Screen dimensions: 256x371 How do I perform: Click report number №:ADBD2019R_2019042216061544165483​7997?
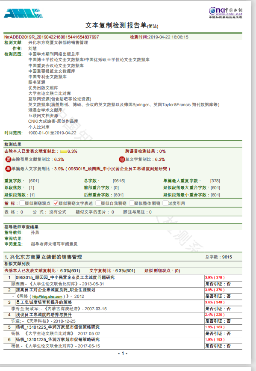tap(52, 37)
